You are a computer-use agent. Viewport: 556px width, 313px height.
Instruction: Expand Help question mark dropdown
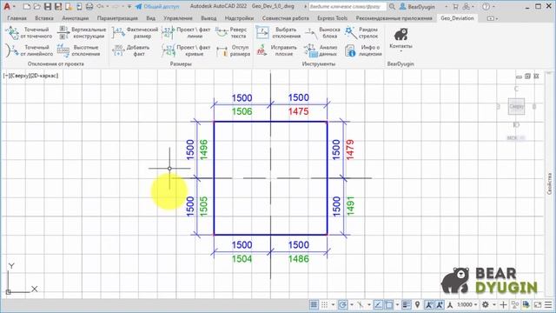(494, 7)
